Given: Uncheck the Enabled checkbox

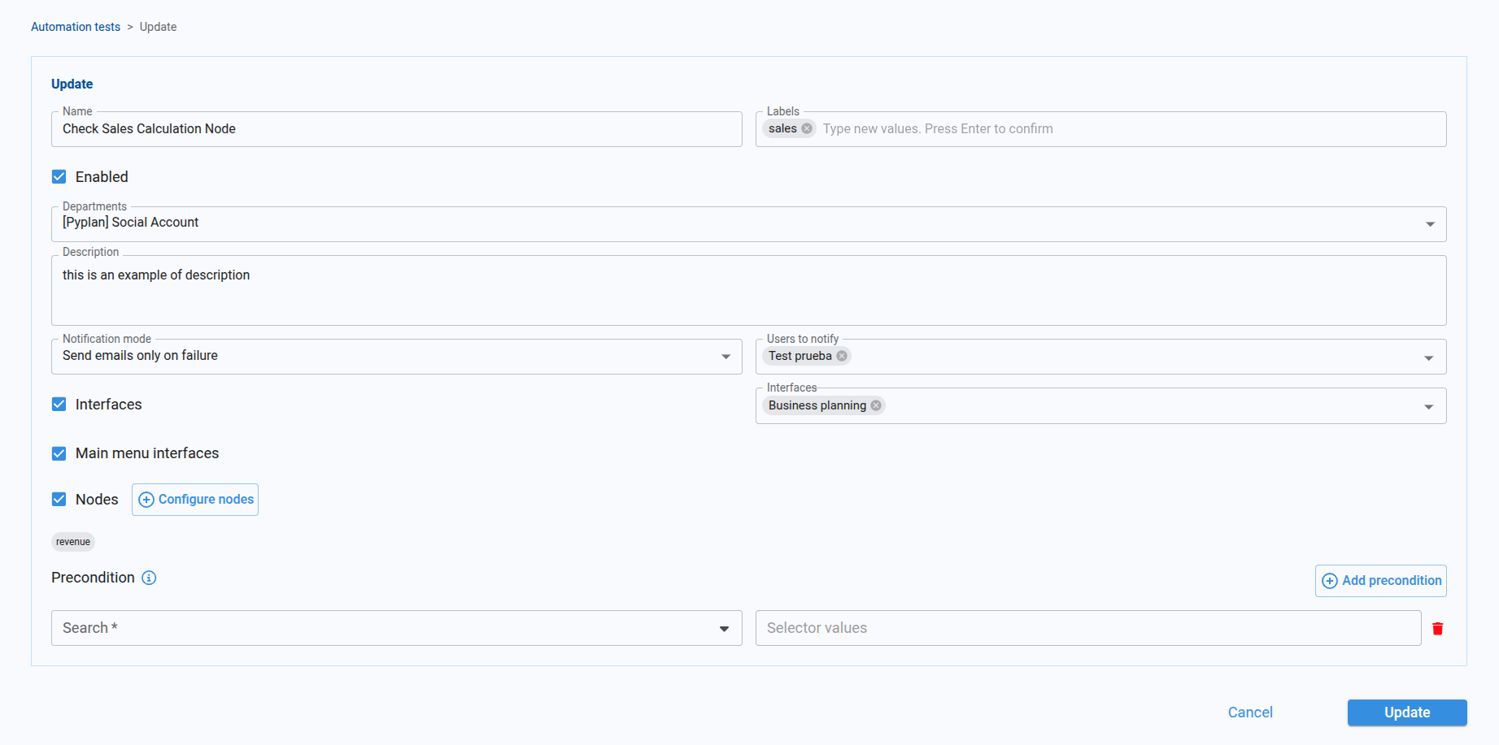Looking at the screenshot, I should point(59,177).
